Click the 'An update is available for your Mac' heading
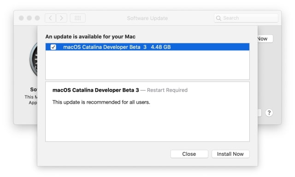The image size is (295, 177). point(90,36)
